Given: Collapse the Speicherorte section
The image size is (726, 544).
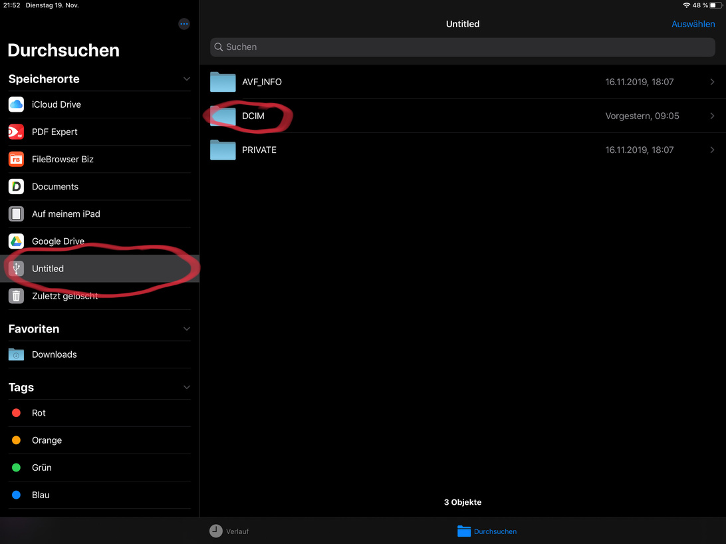Looking at the screenshot, I should 186,79.
